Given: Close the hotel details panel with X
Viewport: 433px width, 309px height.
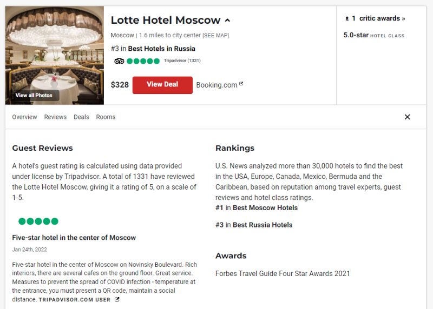Looking at the screenshot, I should pyautogui.click(x=408, y=117).
